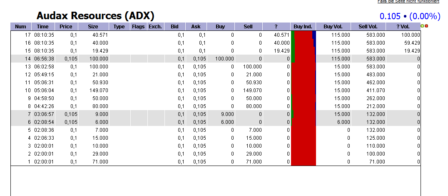Select the trade time 06:56:38

point(44,59)
